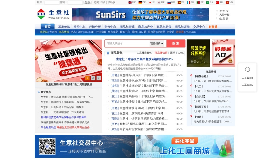
Task: Open the 报价中心 menu tab
Action: 79,27
